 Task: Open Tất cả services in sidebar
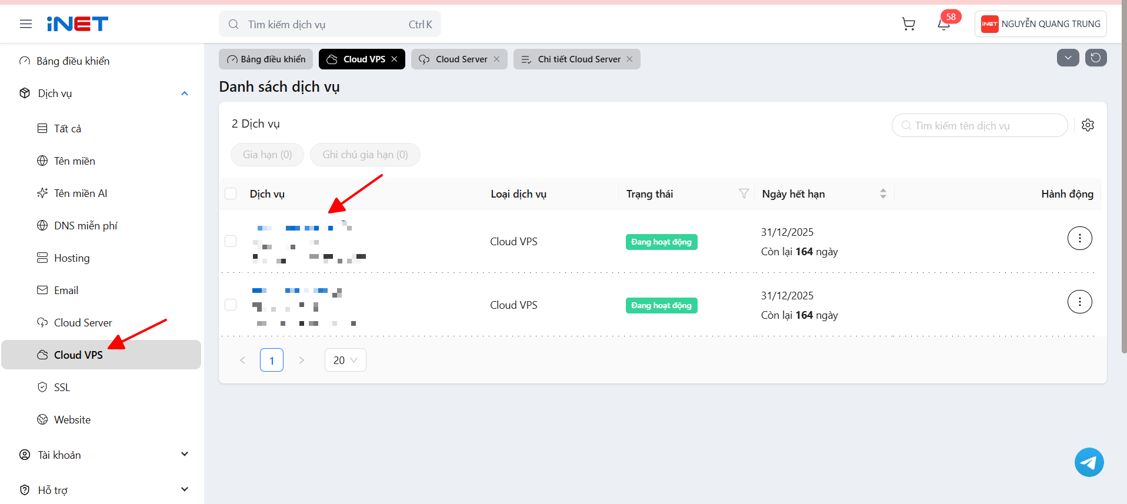[x=101, y=128]
